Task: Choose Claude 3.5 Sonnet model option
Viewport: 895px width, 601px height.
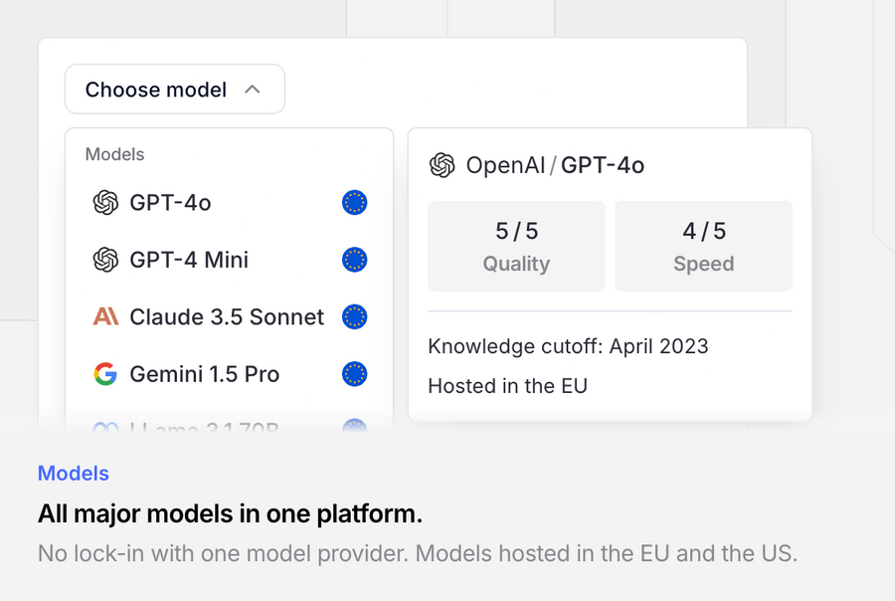Action: [x=227, y=317]
